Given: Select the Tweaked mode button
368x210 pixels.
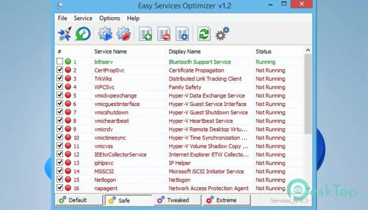Looking at the screenshot, I should (x=178, y=200).
